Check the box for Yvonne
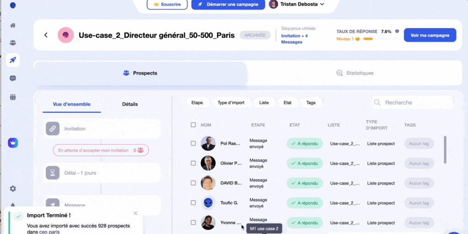Viewport: 468px width, 234px height. (193, 223)
